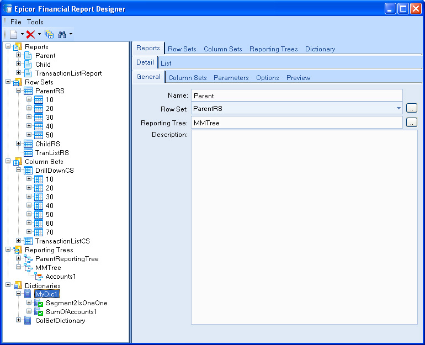This screenshot has width=425, height=345.
Task: Open the File menu
Action: coord(15,22)
